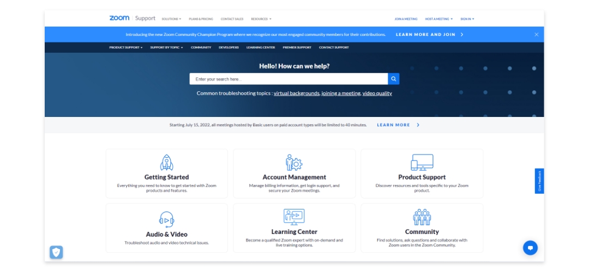Dismiss the Community Champion announcement banner

pos(536,34)
